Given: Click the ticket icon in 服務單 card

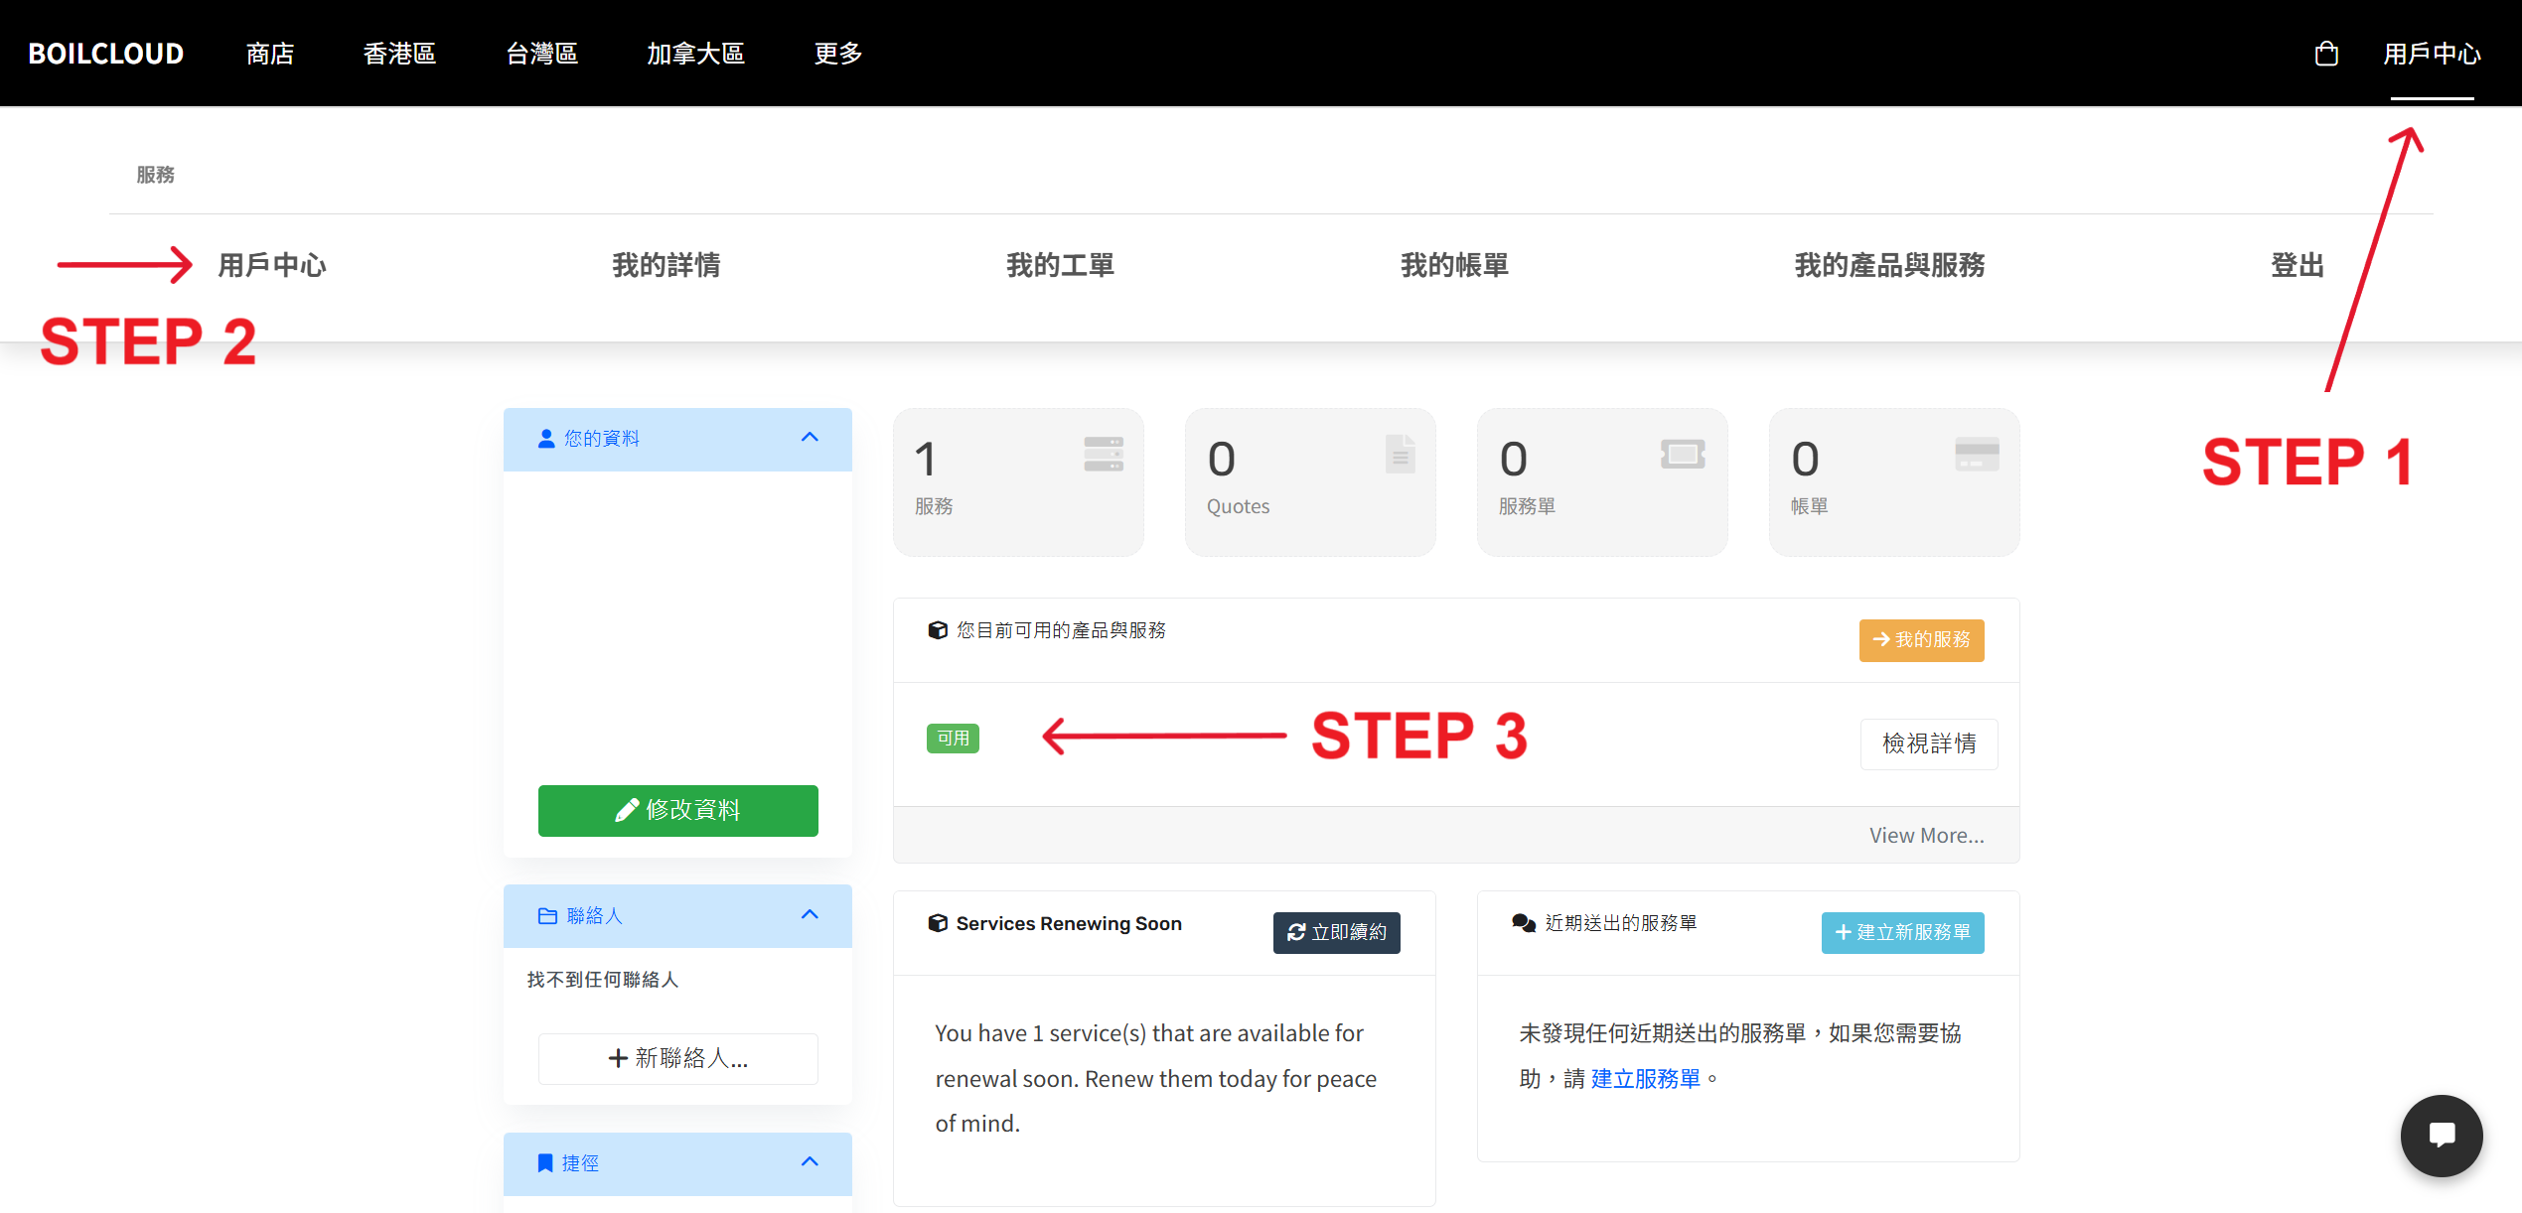Looking at the screenshot, I should [x=1683, y=454].
